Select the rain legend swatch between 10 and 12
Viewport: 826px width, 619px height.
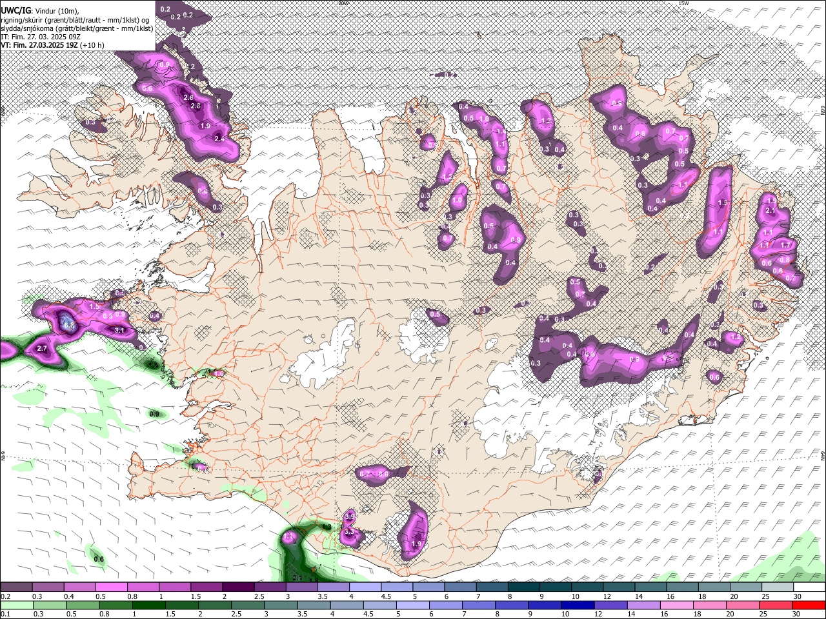pyautogui.click(x=578, y=605)
